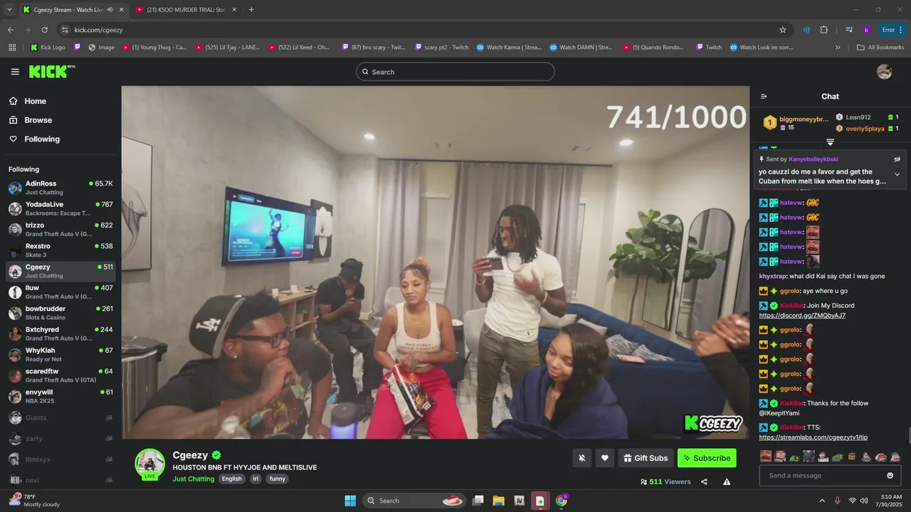Viewport: 911px width, 512px height.
Task: Open scaredftw channel in Following list
Action: coord(60,375)
